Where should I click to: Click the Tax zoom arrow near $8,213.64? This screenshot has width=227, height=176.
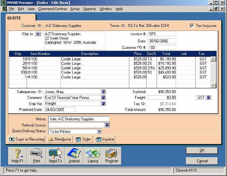pos(143,104)
